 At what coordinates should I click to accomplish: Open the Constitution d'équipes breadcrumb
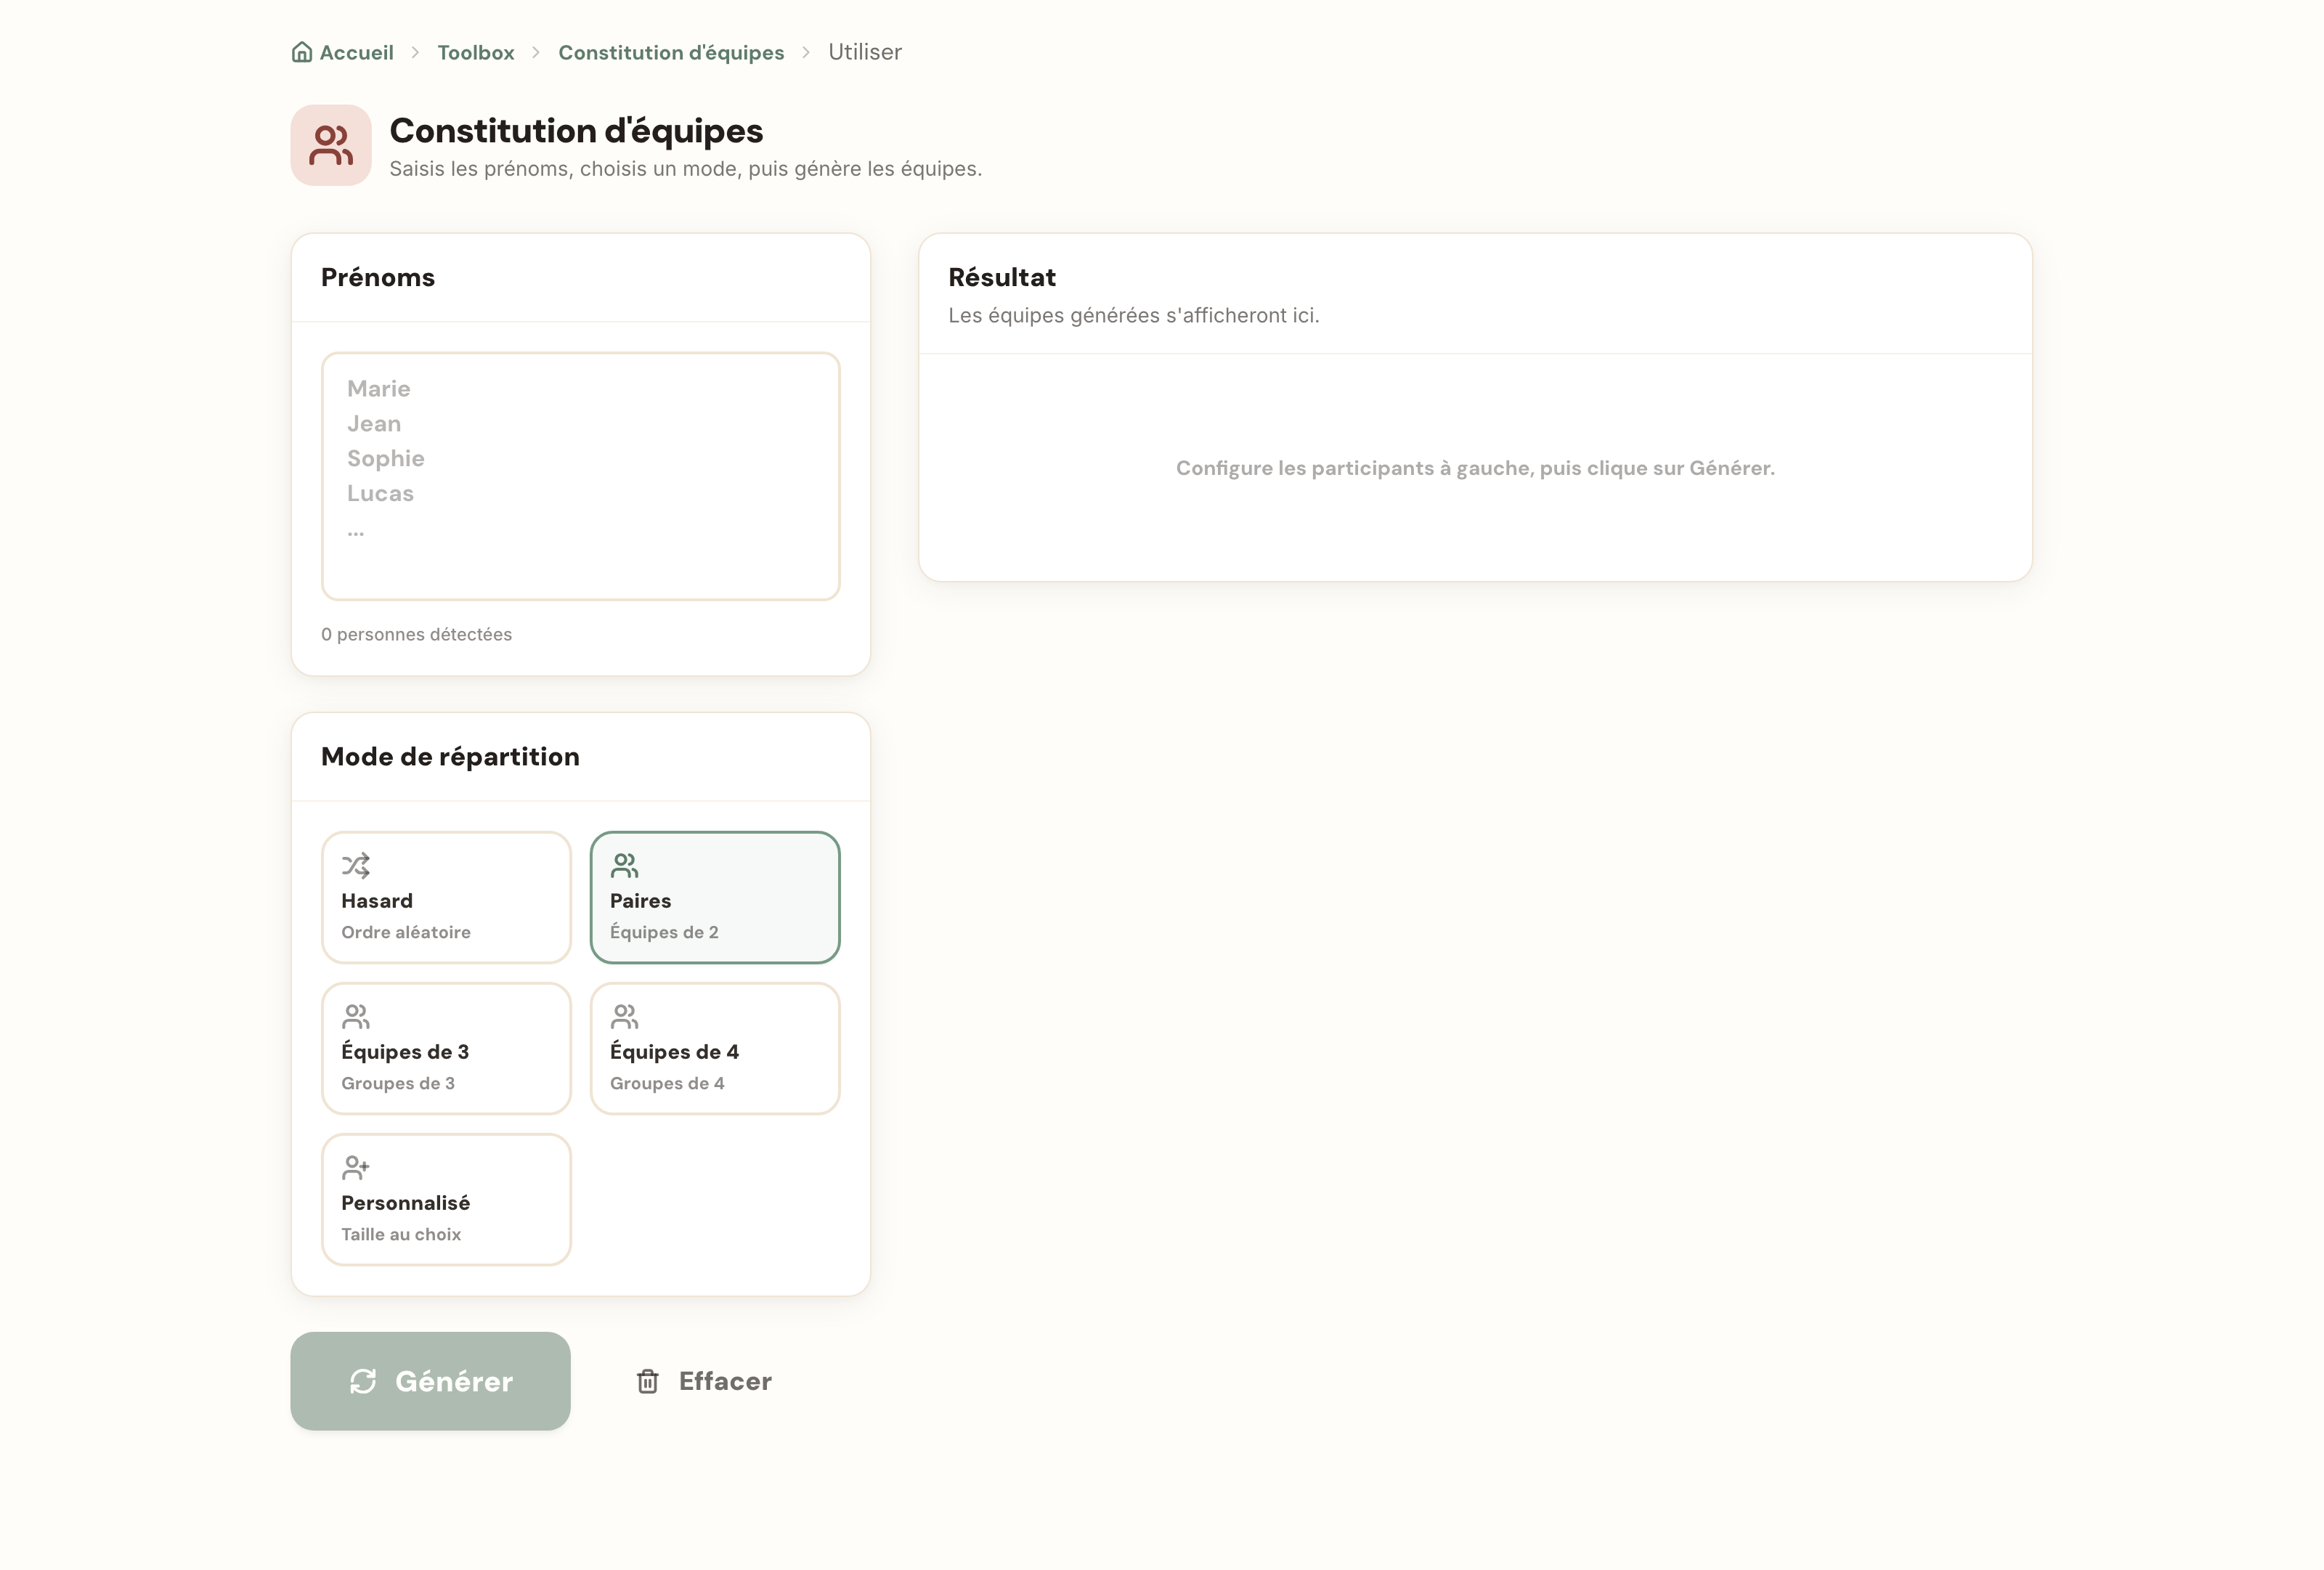pyautogui.click(x=671, y=52)
